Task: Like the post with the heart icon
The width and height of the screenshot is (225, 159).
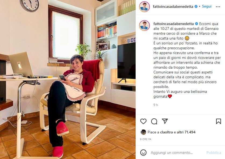Action: (143, 121)
